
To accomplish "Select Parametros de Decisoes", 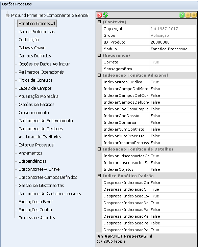I will pos(41,129).
